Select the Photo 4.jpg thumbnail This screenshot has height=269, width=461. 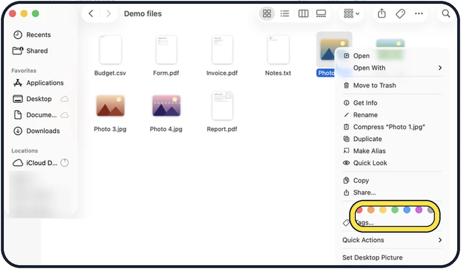click(x=166, y=106)
